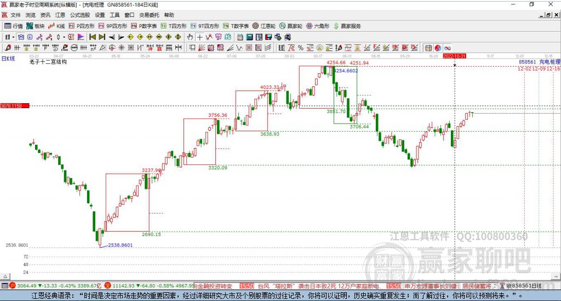
Task: Select the hand pan tool
Action: coord(190,37)
